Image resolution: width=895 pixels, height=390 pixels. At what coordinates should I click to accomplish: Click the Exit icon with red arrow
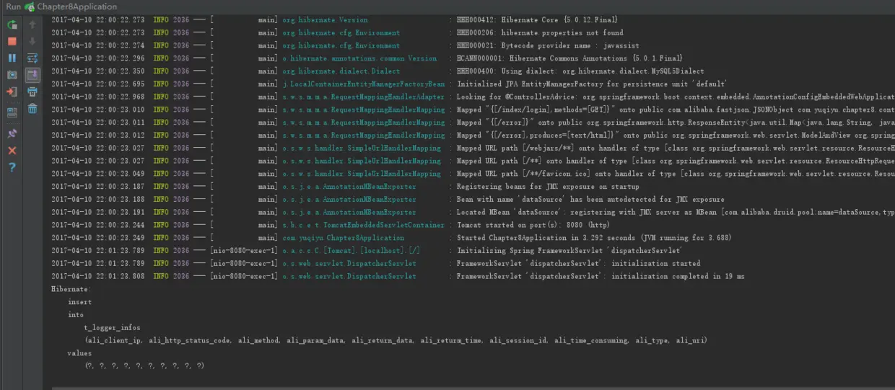tap(12, 92)
